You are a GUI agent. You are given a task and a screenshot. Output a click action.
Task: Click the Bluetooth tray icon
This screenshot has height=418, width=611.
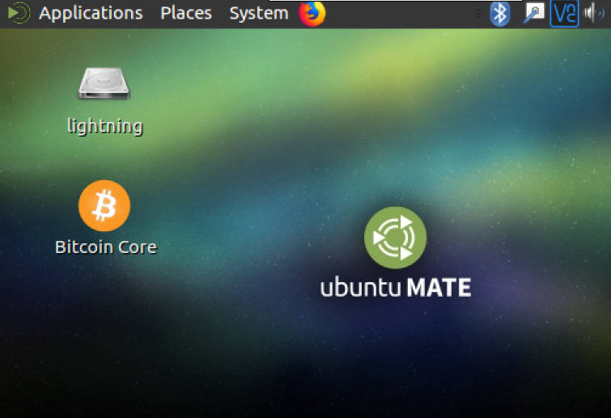pos(500,14)
